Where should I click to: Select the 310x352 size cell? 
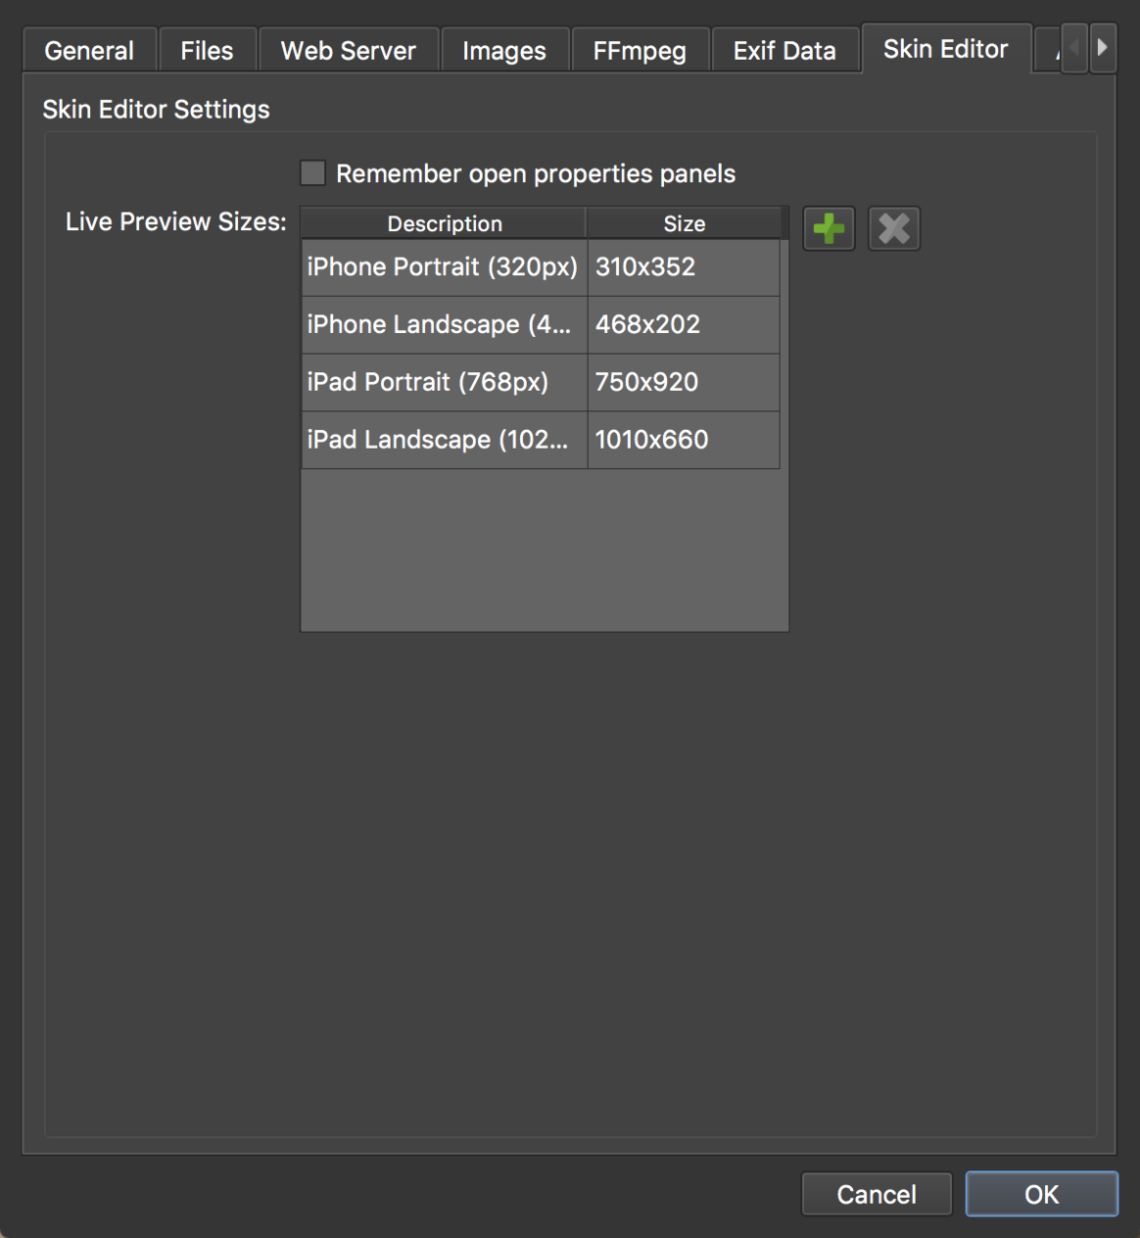click(x=684, y=267)
